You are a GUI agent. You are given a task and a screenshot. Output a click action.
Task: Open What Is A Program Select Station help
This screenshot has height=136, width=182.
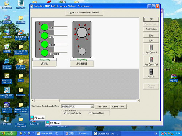point(84,13)
